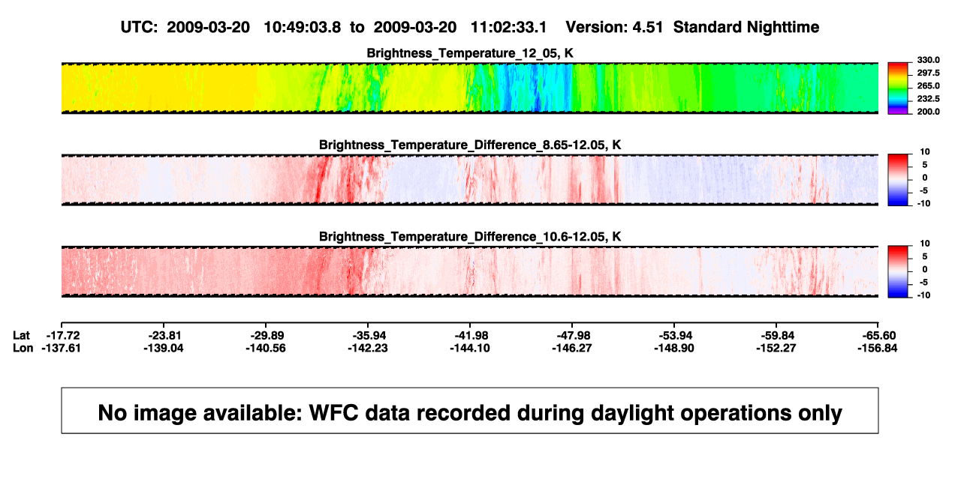Viewport: 976px width, 500px height.
Task: Click longitude value -137.61
Action: pos(62,348)
